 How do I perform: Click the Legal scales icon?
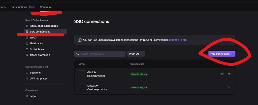[27, 96]
